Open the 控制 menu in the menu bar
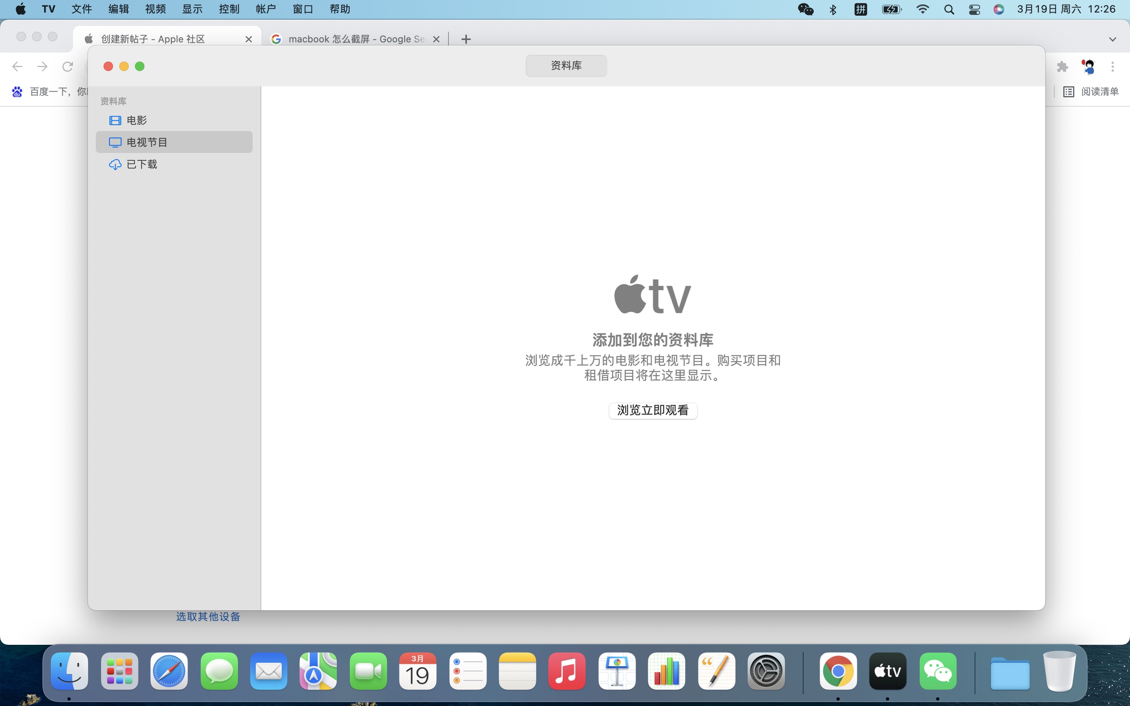Image resolution: width=1130 pixels, height=706 pixels. click(x=229, y=9)
